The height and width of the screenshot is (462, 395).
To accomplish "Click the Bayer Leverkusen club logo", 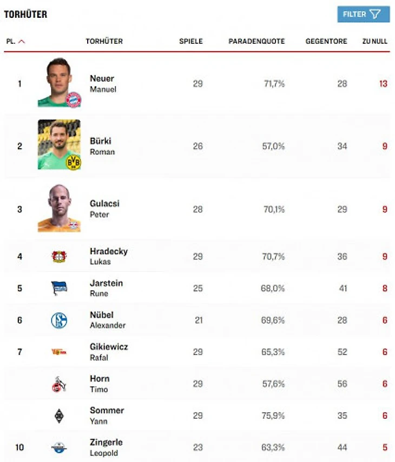I will click(x=59, y=256).
